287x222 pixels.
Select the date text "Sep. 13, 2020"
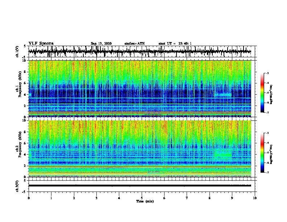coord(101,44)
